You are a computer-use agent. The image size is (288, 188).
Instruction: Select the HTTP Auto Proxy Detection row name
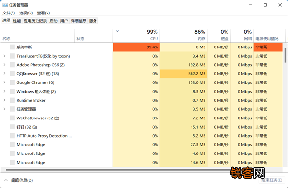coord(44,136)
